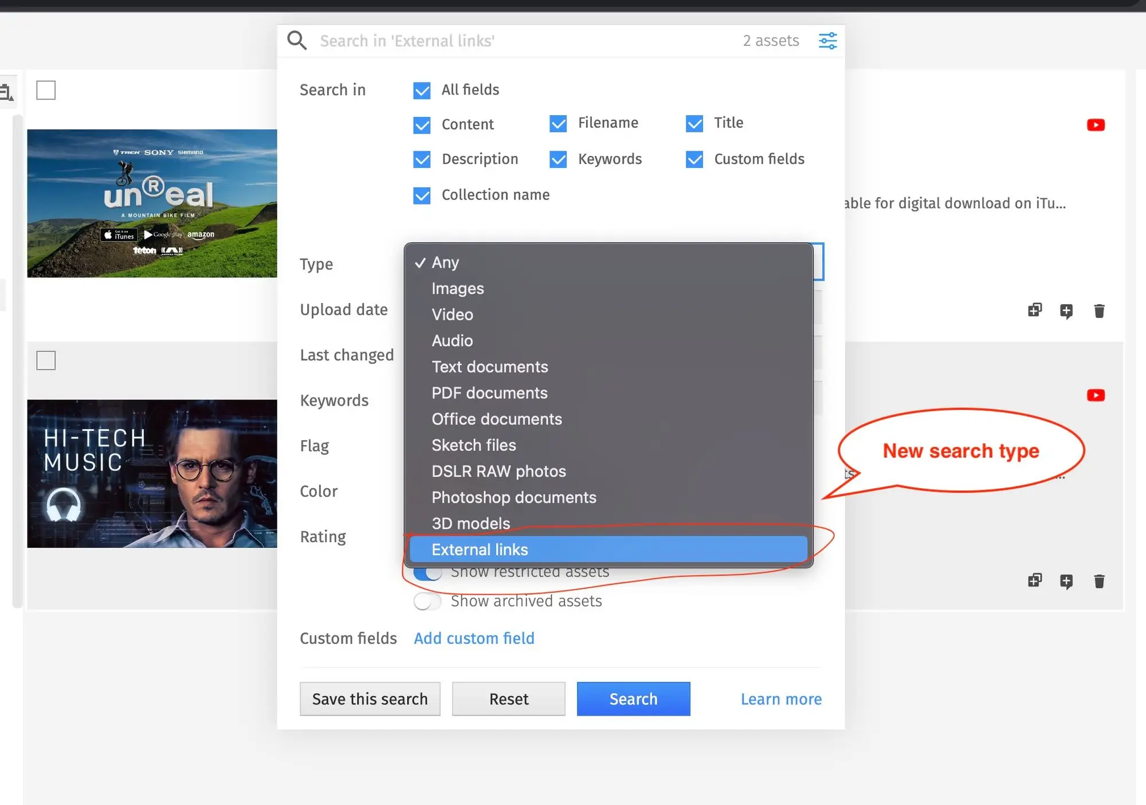Uncheck the All fields checkbox
This screenshot has height=805, width=1146.
click(x=422, y=91)
